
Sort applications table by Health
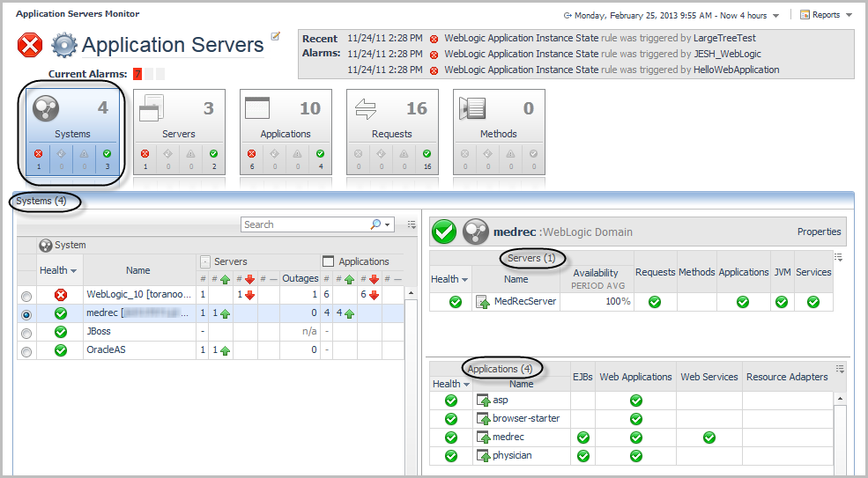(451, 384)
